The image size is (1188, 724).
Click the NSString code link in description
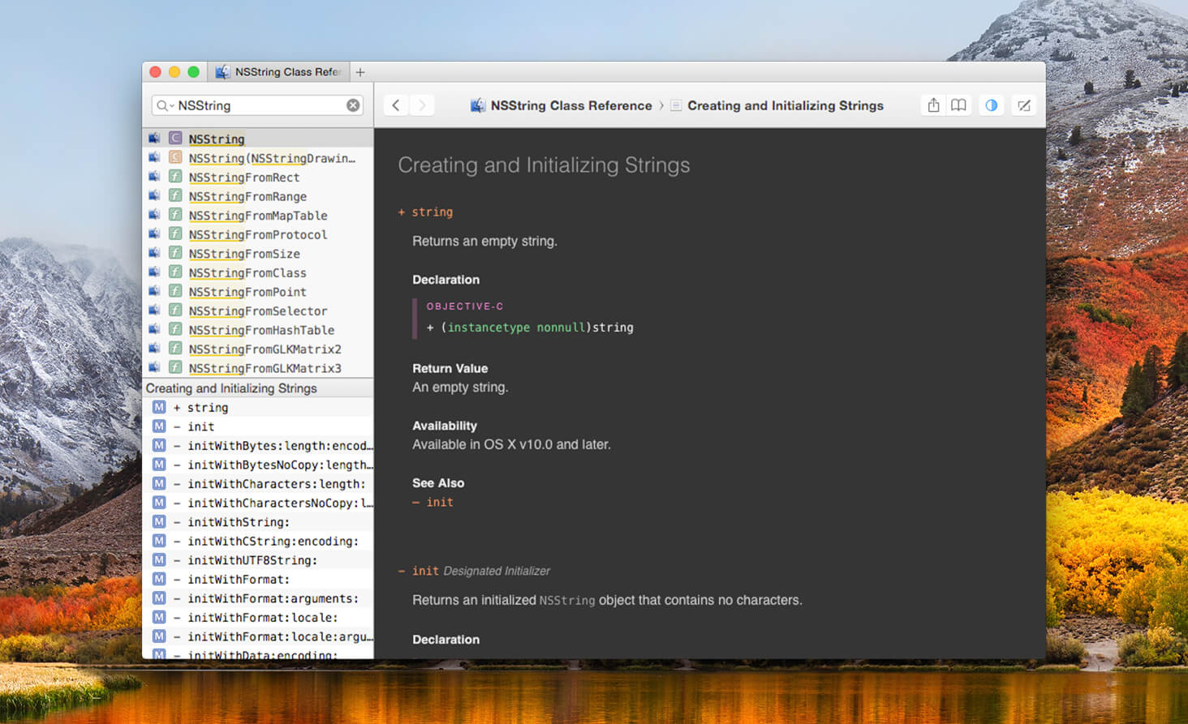pos(567,601)
